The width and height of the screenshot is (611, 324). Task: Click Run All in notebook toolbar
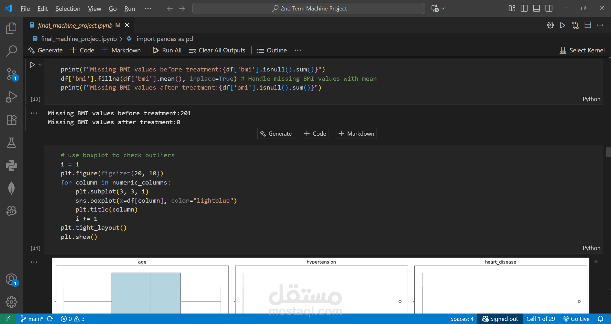tap(167, 50)
